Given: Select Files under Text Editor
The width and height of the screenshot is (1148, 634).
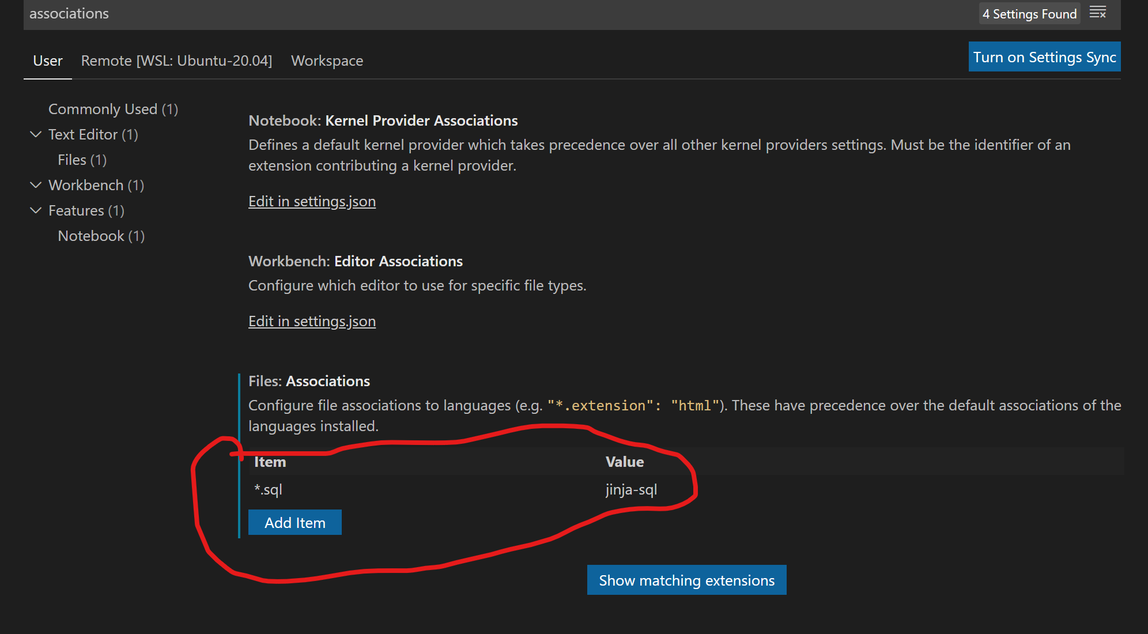Looking at the screenshot, I should [82, 160].
